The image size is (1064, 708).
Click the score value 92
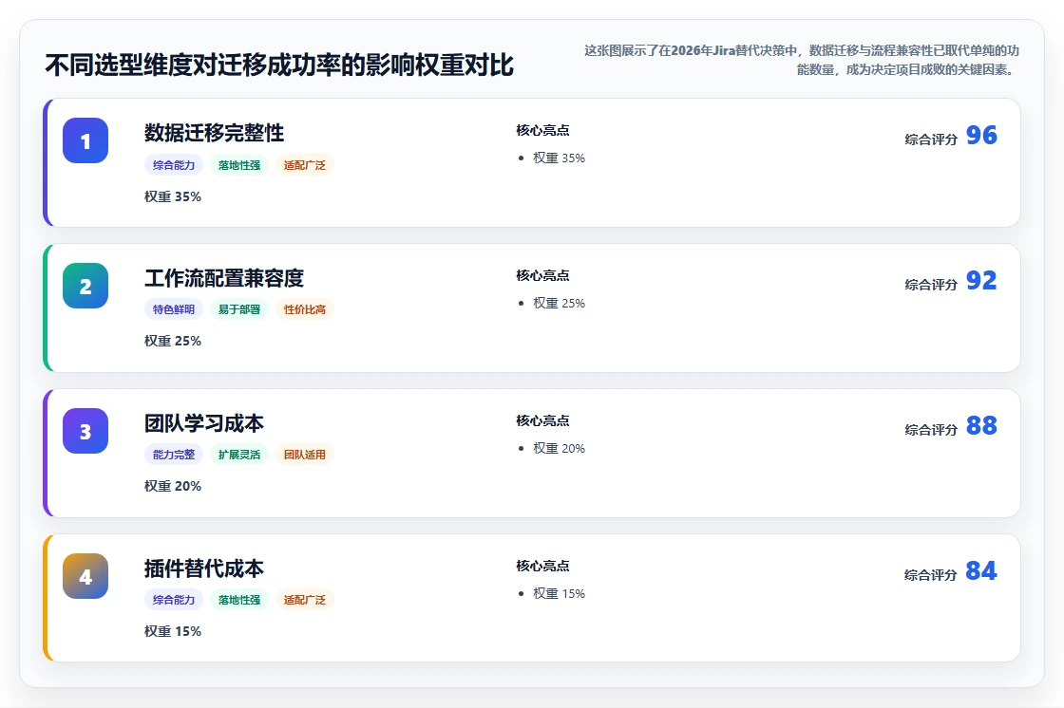981,280
